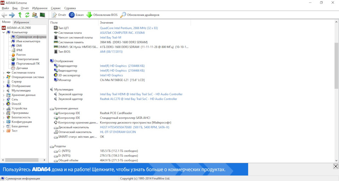
Task: Open Intel HD Graphics 3D accelerator link
Action: 111,75
